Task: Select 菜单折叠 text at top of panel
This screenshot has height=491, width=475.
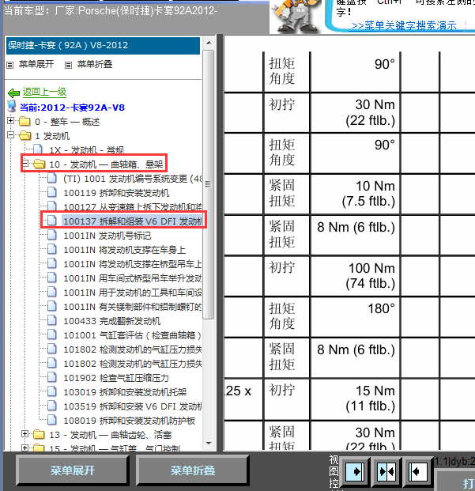Action: pos(95,64)
